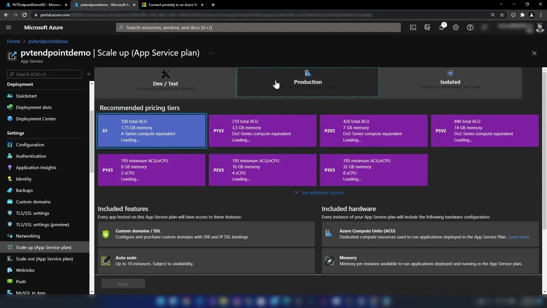Close the Scale up blade
Viewport: 547px width, 308px height.
click(x=534, y=53)
